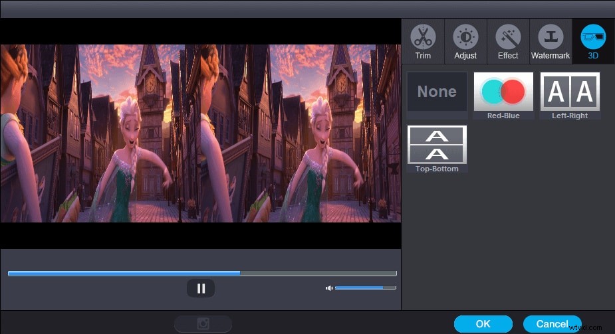The height and width of the screenshot is (334, 615).
Task: Click the Cancel button
Action: point(553,324)
